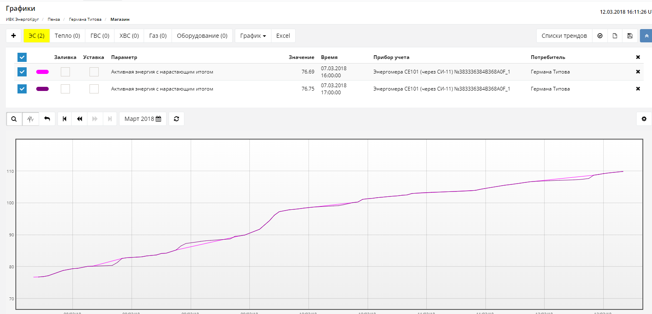652x314 pixels.
Task: Click the plus add button
Action: click(x=13, y=36)
